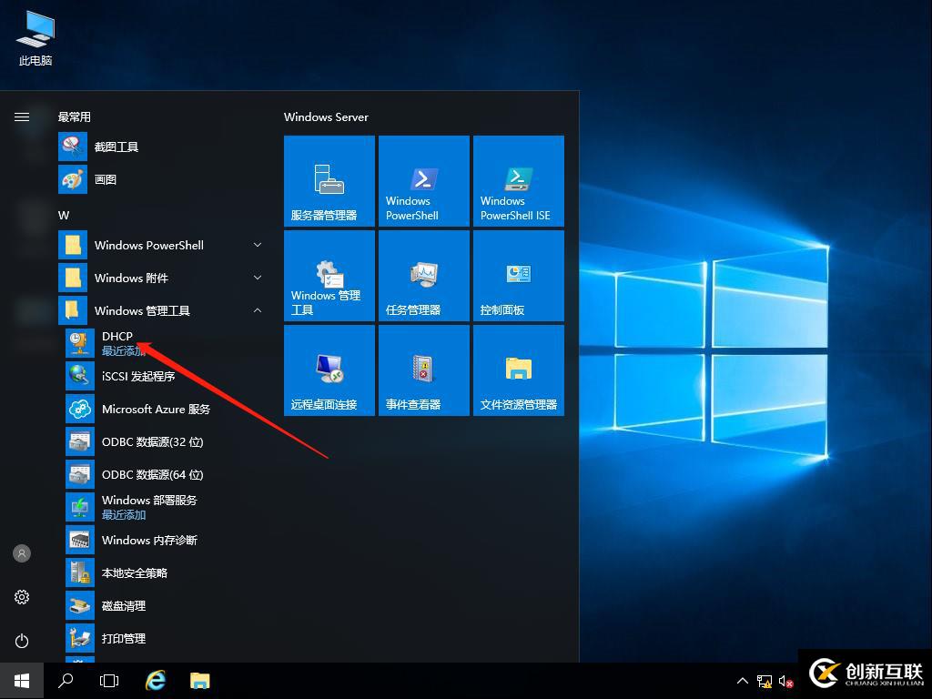Screen dimensions: 932x699
Task: Launch the 远程桌面连接 tile
Action: [x=329, y=370]
